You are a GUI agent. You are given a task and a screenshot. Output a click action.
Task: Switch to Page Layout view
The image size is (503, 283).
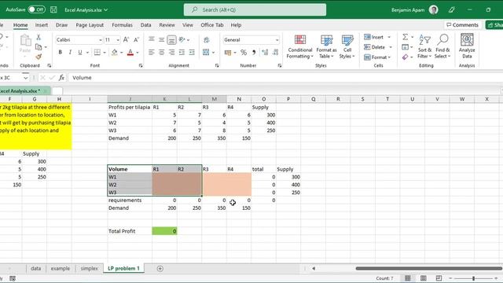pyautogui.click(x=424, y=278)
